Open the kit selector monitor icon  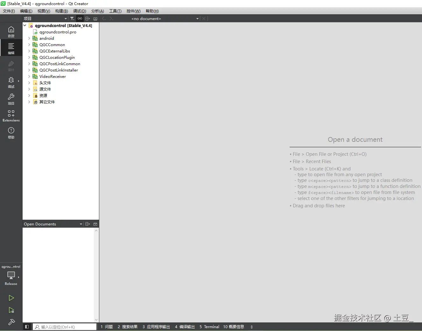(11, 275)
